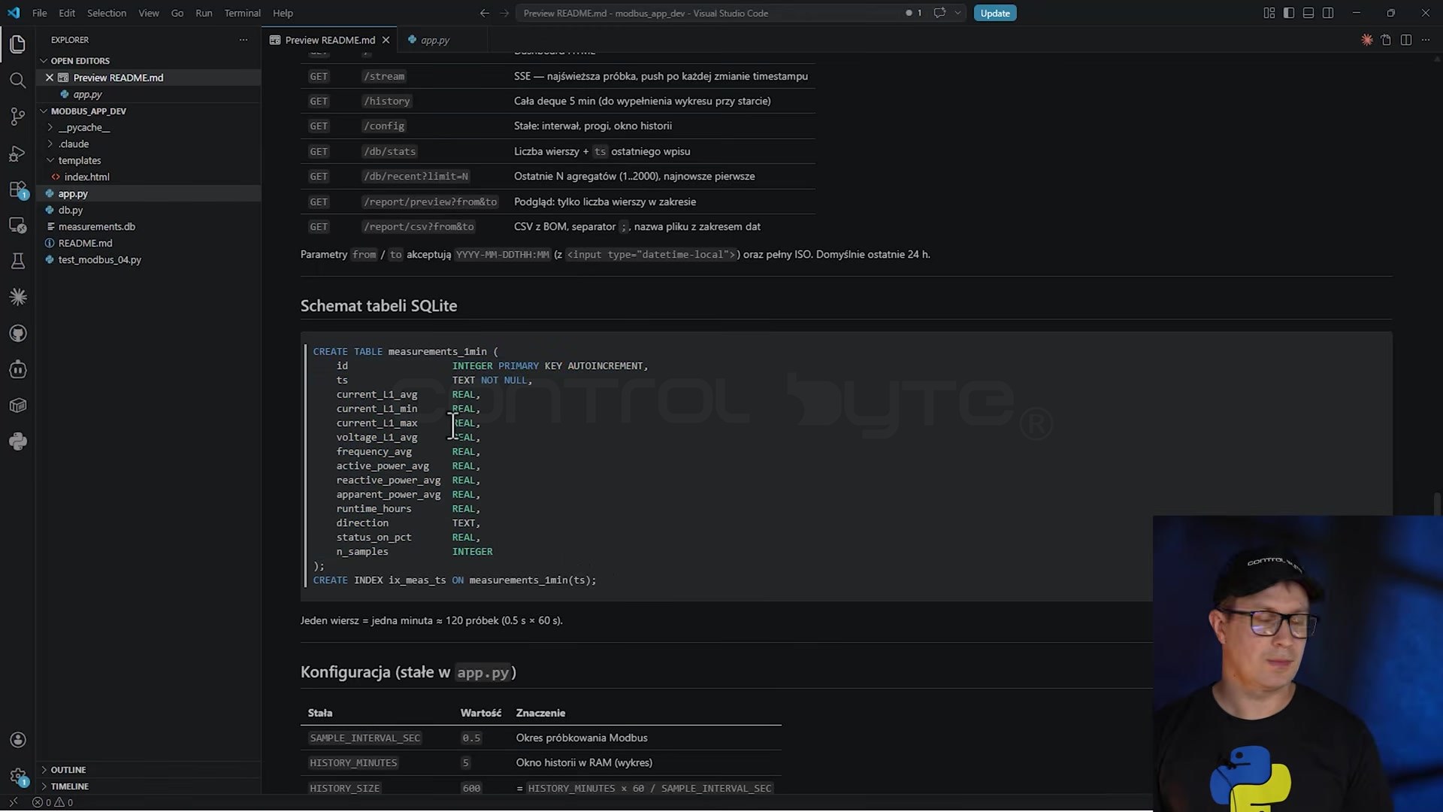Open editor More Actions ellipsis
This screenshot has width=1443, height=812.
[1426, 40]
